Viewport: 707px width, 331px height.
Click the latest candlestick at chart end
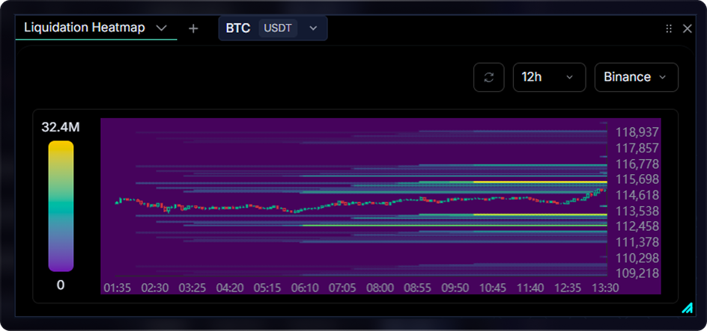coord(604,190)
